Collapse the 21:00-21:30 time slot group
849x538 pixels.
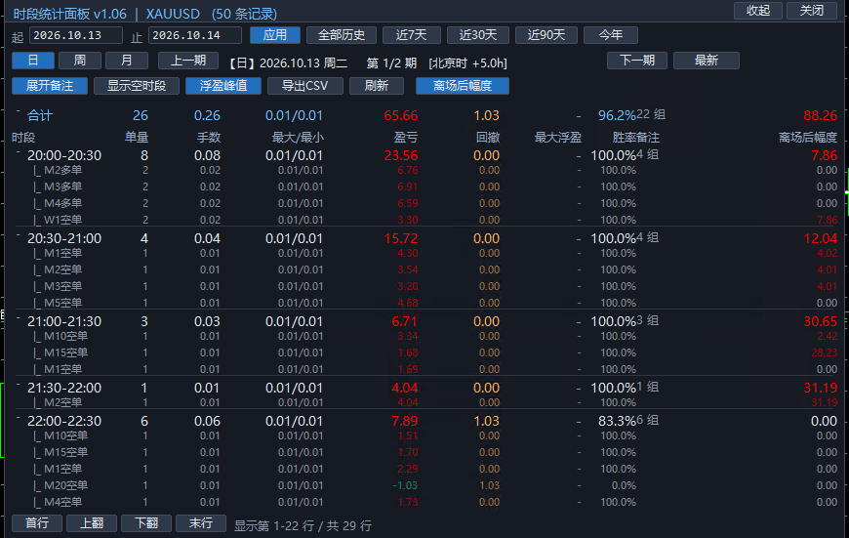18,318
